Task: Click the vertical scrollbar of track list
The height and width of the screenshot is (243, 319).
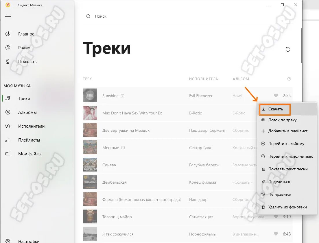Action: click(x=301, y=46)
